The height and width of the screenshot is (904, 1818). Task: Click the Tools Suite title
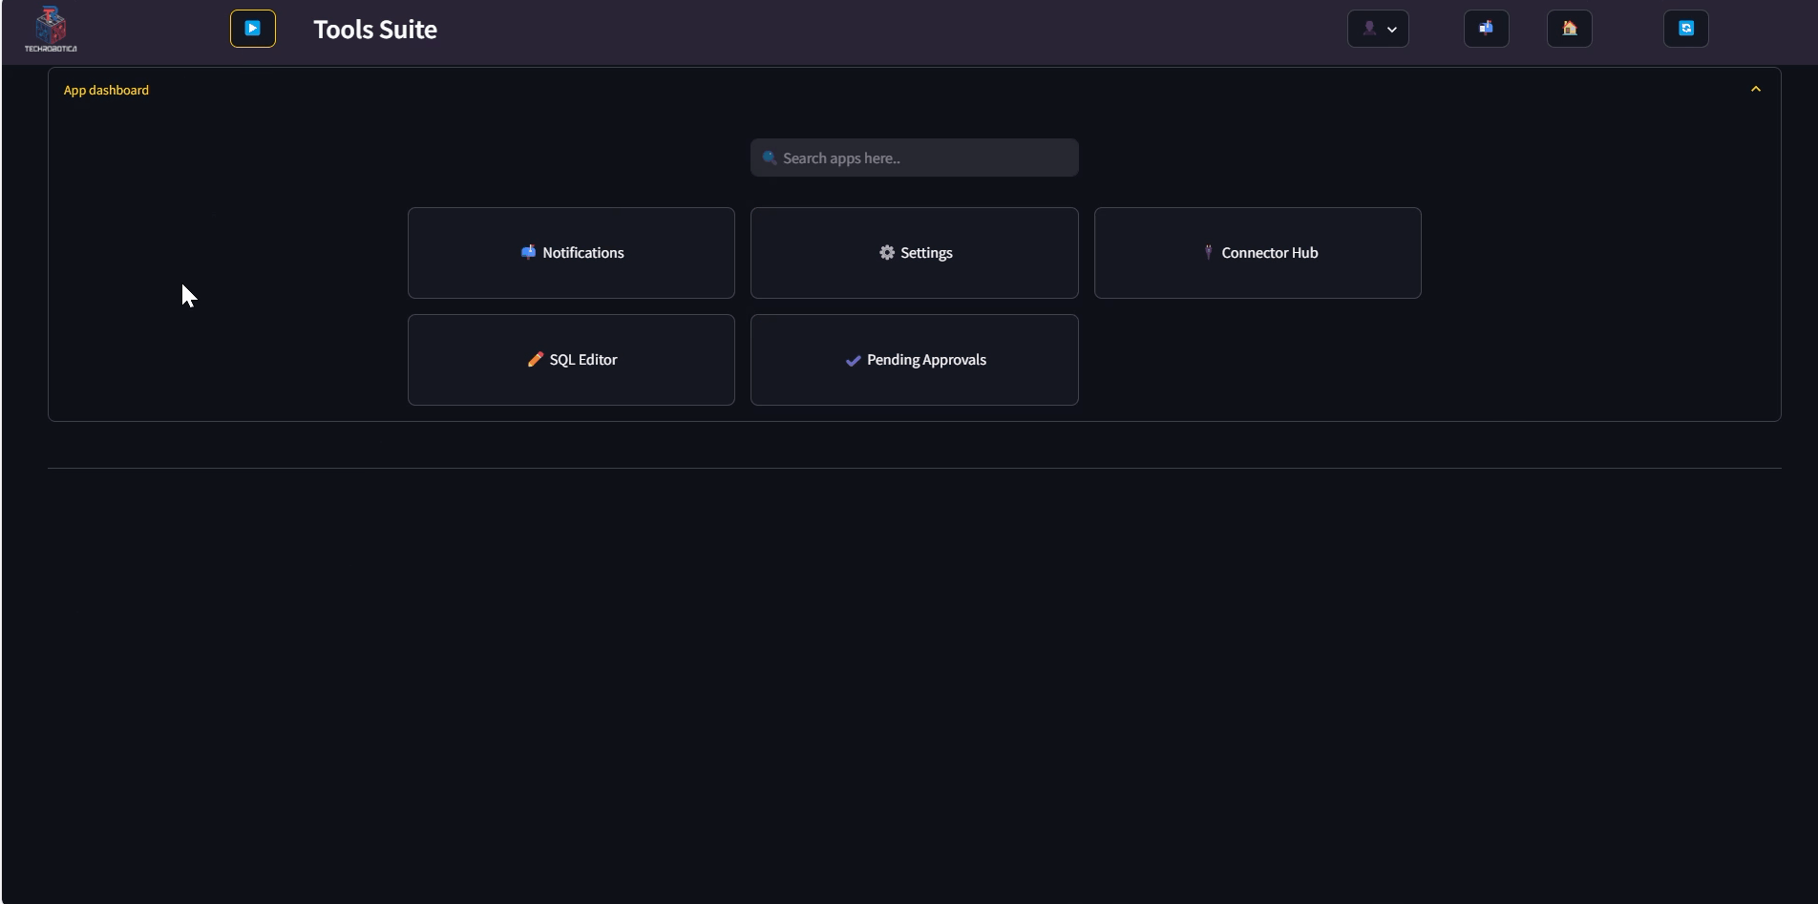pos(375,30)
